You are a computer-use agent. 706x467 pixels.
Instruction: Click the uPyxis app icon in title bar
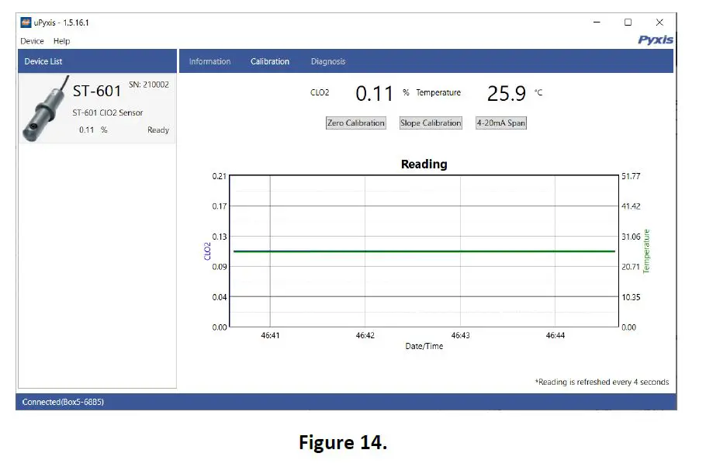tap(26, 22)
